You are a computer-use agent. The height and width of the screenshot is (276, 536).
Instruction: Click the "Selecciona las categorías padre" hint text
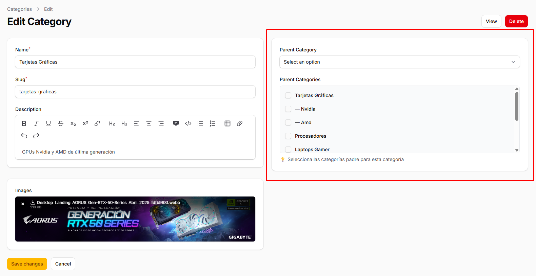[x=345, y=159]
